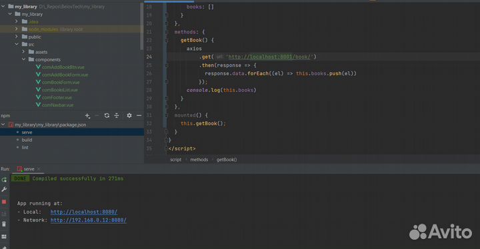Collapse the root my_library project node

3,6
